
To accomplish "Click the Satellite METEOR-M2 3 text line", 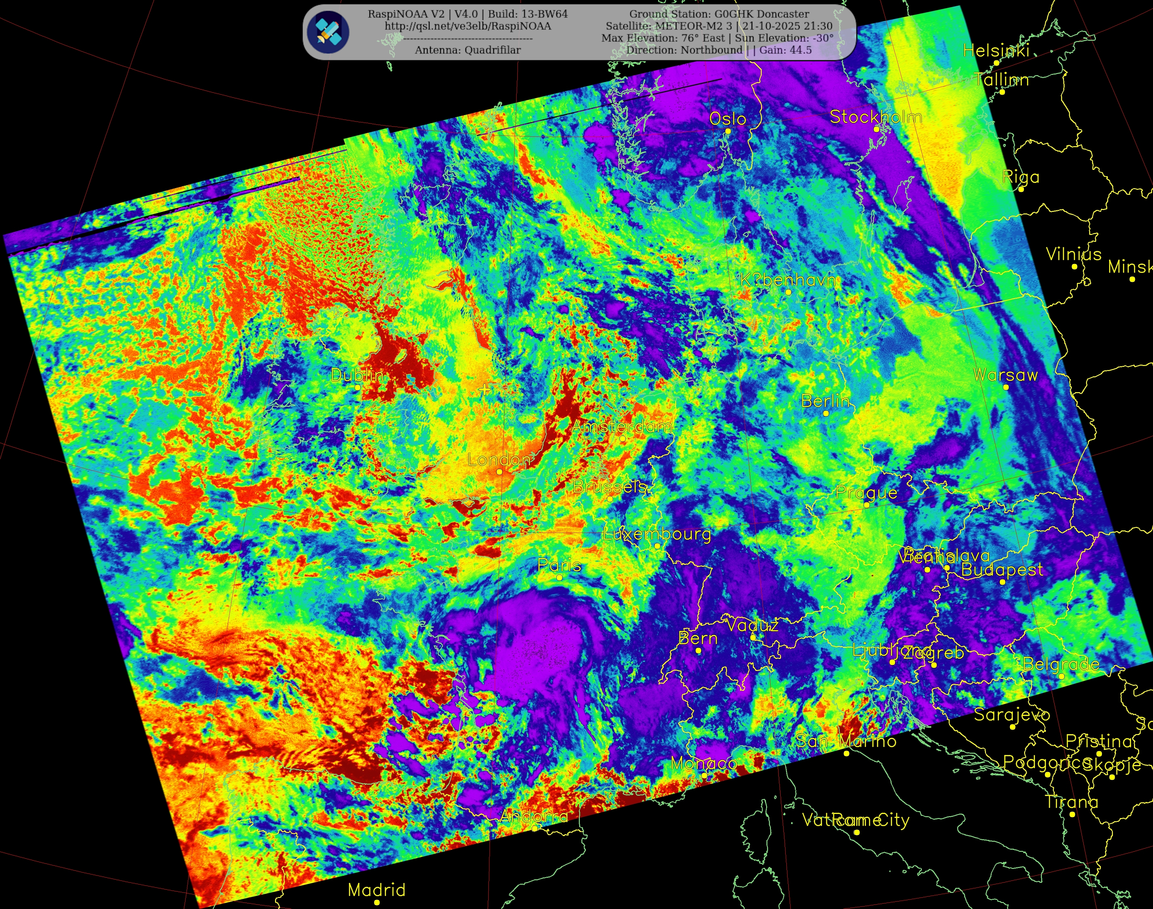I will click(x=719, y=26).
